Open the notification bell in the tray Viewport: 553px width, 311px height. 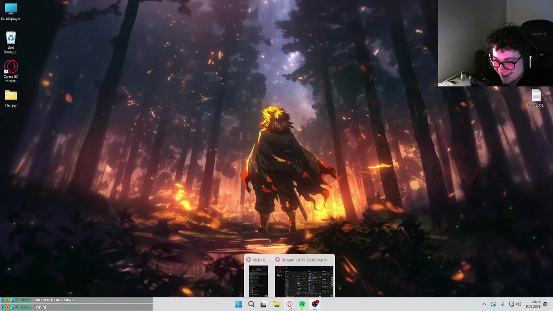pos(545,305)
